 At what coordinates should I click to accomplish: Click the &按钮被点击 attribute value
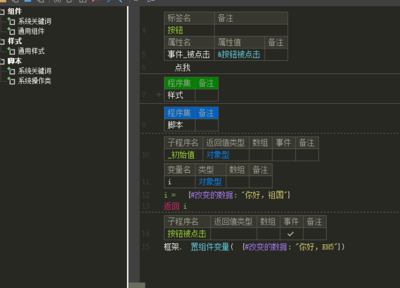(x=239, y=54)
